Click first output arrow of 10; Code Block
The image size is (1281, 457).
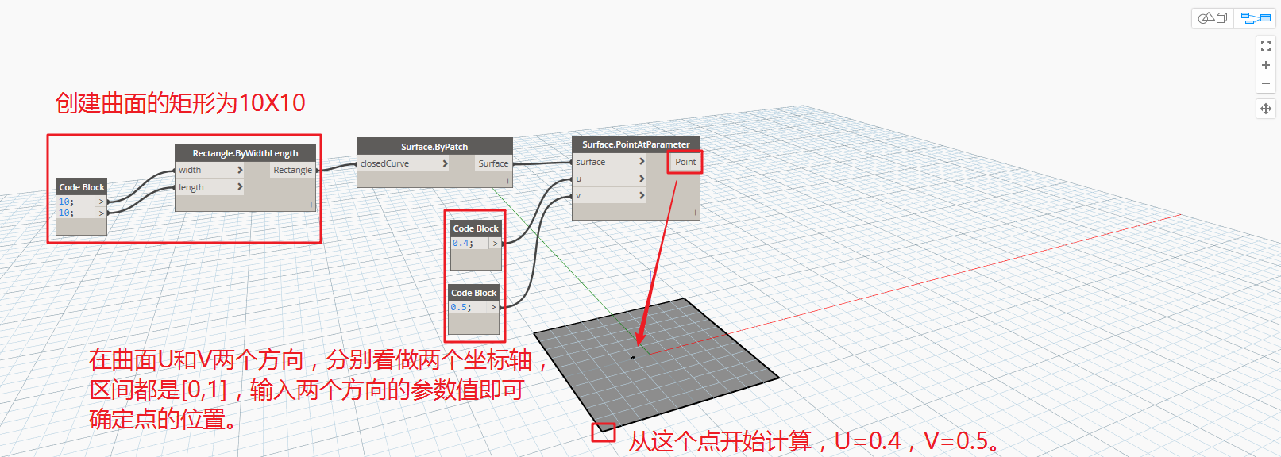[x=101, y=202]
